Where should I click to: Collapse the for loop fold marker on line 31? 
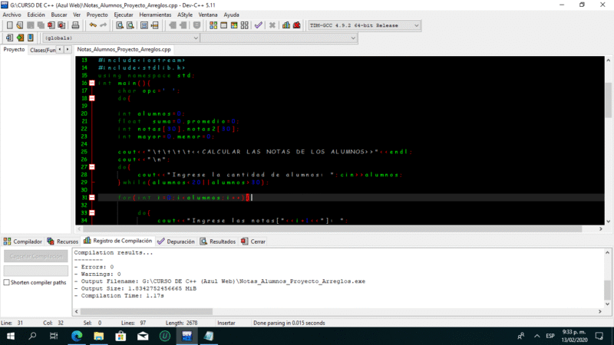pyautogui.click(x=91, y=198)
